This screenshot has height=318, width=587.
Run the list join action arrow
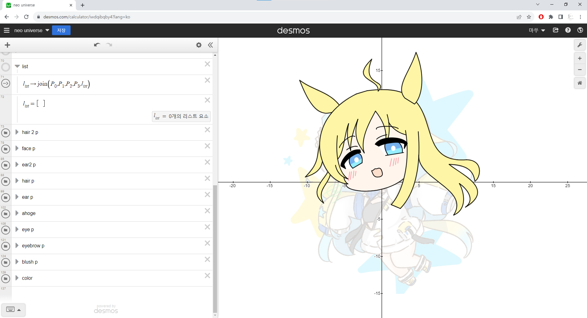[6, 83]
